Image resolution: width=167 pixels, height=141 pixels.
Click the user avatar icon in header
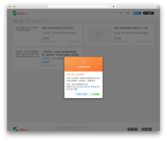tap(128, 13)
